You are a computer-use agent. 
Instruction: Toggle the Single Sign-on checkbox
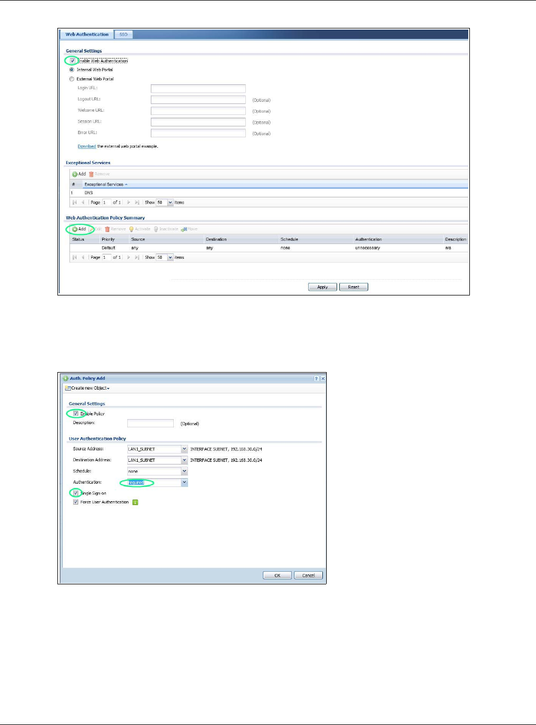(76, 493)
